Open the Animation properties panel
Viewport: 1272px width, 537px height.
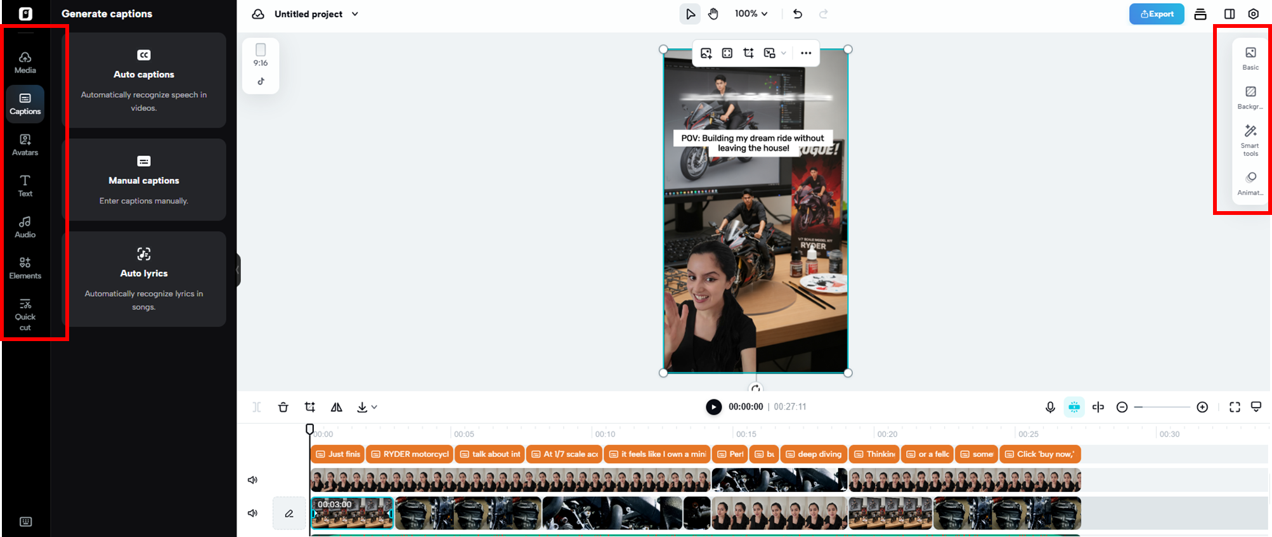pyautogui.click(x=1250, y=183)
